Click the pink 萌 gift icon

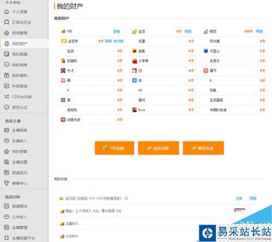pyautogui.click(x=63, y=80)
